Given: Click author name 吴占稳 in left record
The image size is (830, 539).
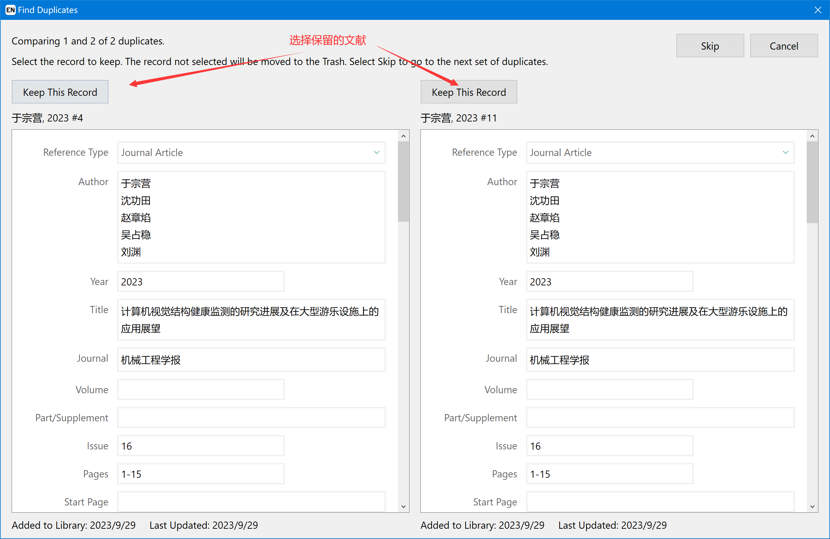Looking at the screenshot, I should [x=136, y=234].
